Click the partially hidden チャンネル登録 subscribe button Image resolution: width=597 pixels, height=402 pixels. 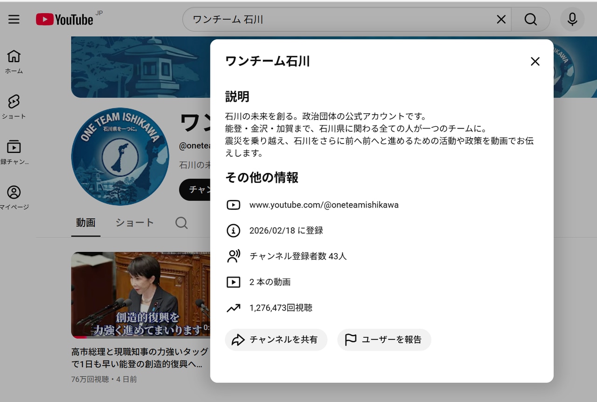[194, 190]
